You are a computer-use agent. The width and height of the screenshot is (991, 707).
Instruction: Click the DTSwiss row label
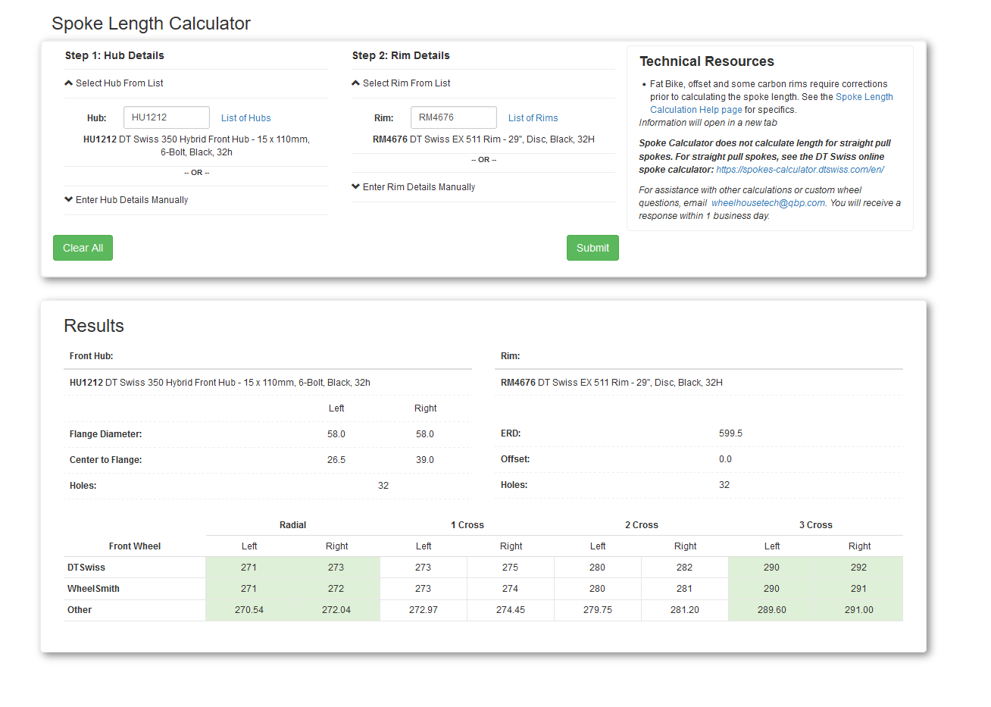[86, 568]
